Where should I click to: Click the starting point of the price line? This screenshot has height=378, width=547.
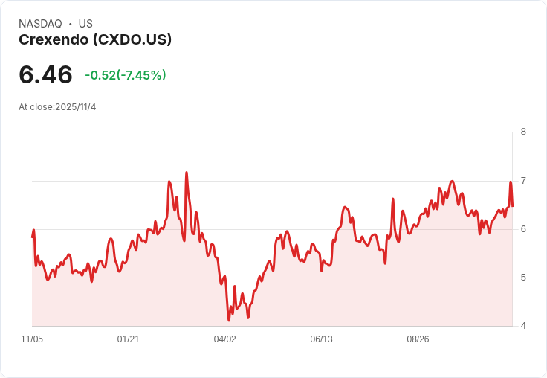click(33, 237)
